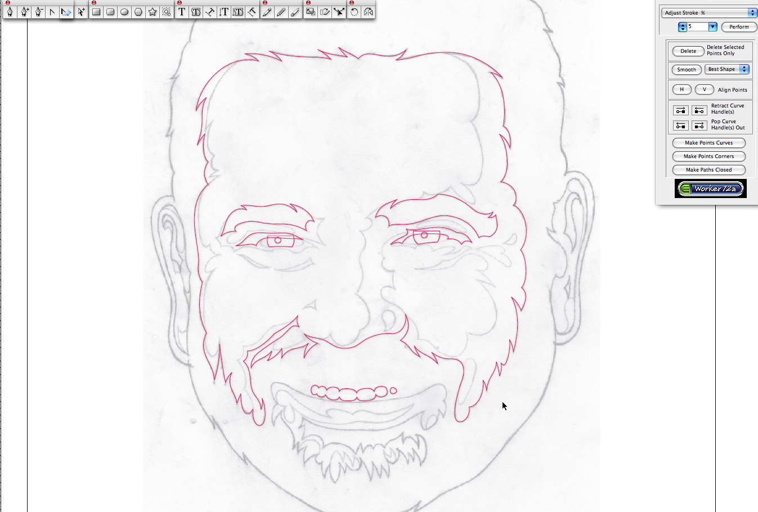Select the Add Anchor Point pen tool
Viewport: 758px width, 512px height.
[24, 11]
